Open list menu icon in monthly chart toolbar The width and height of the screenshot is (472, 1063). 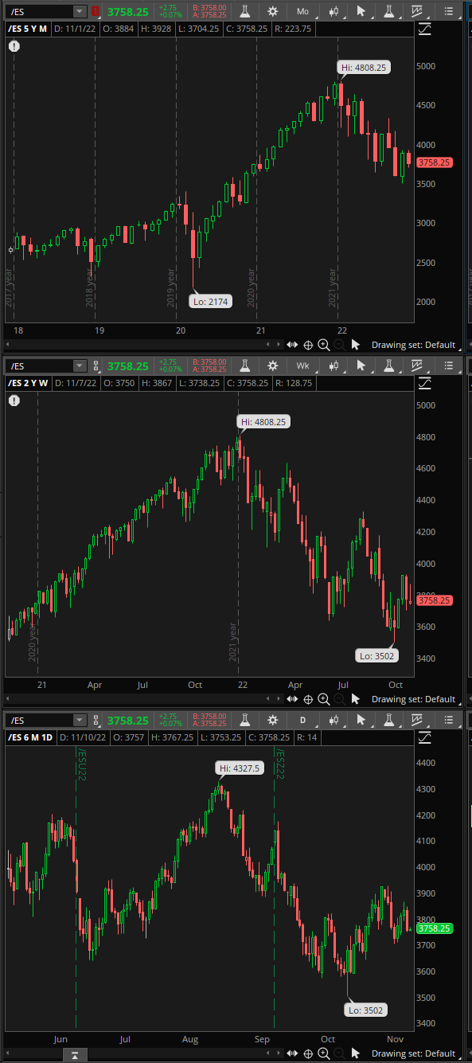pos(450,11)
